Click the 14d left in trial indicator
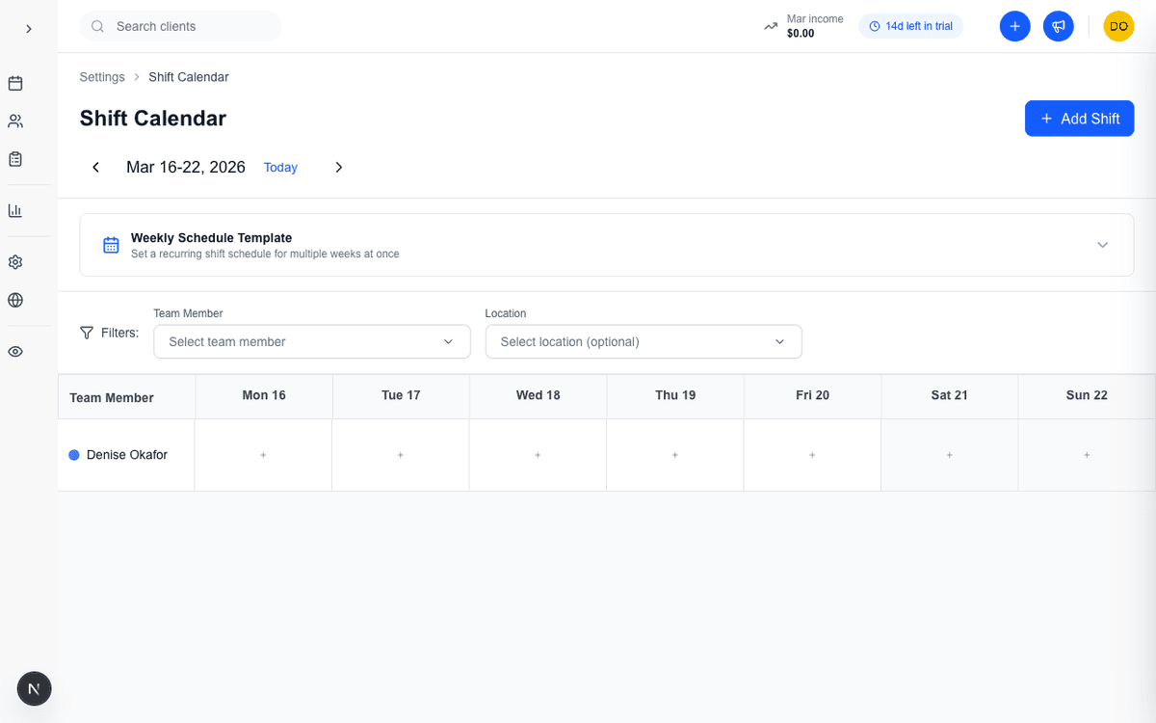The height and width of the screenshot is (723, 1156). click(x=910, y=26)
